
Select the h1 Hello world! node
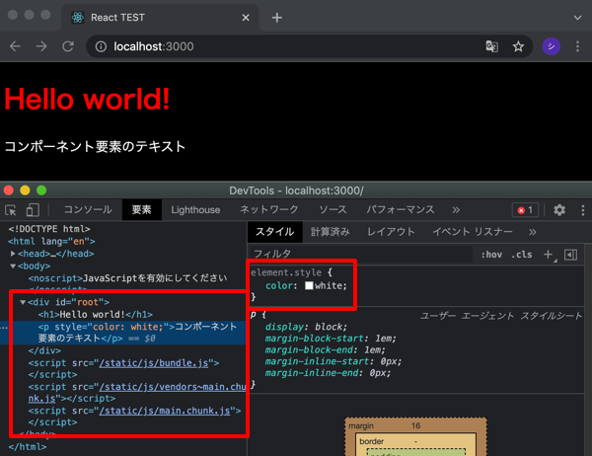tap(95, 314)
